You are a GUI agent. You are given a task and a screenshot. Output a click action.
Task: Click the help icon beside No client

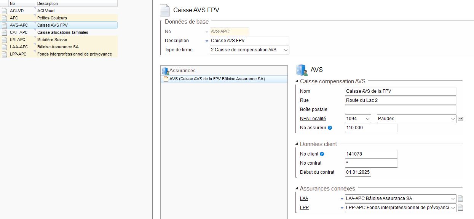point(322,154)
